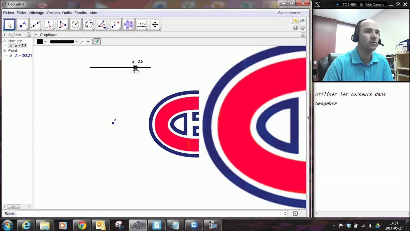Image resolution: width=410 pixels, height=231 pixels.
Task: Click the volume speaker tray icon
Action: (370, 226)
